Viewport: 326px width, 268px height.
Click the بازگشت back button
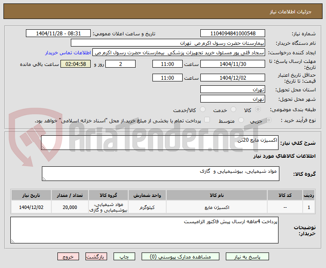pyautogui.click(x=96, y=257)
